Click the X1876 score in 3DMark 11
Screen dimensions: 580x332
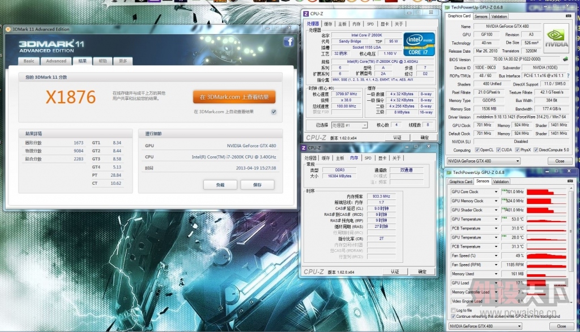70,97
